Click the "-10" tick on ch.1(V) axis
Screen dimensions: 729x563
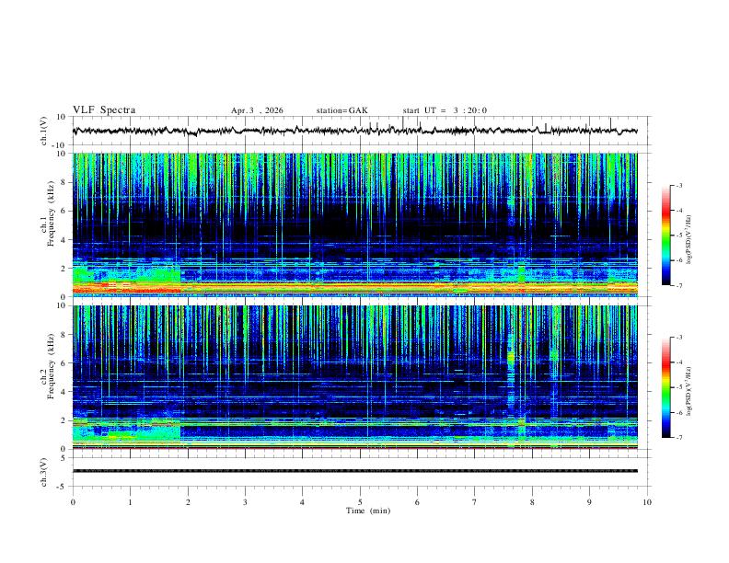click(x=59, y=145)
